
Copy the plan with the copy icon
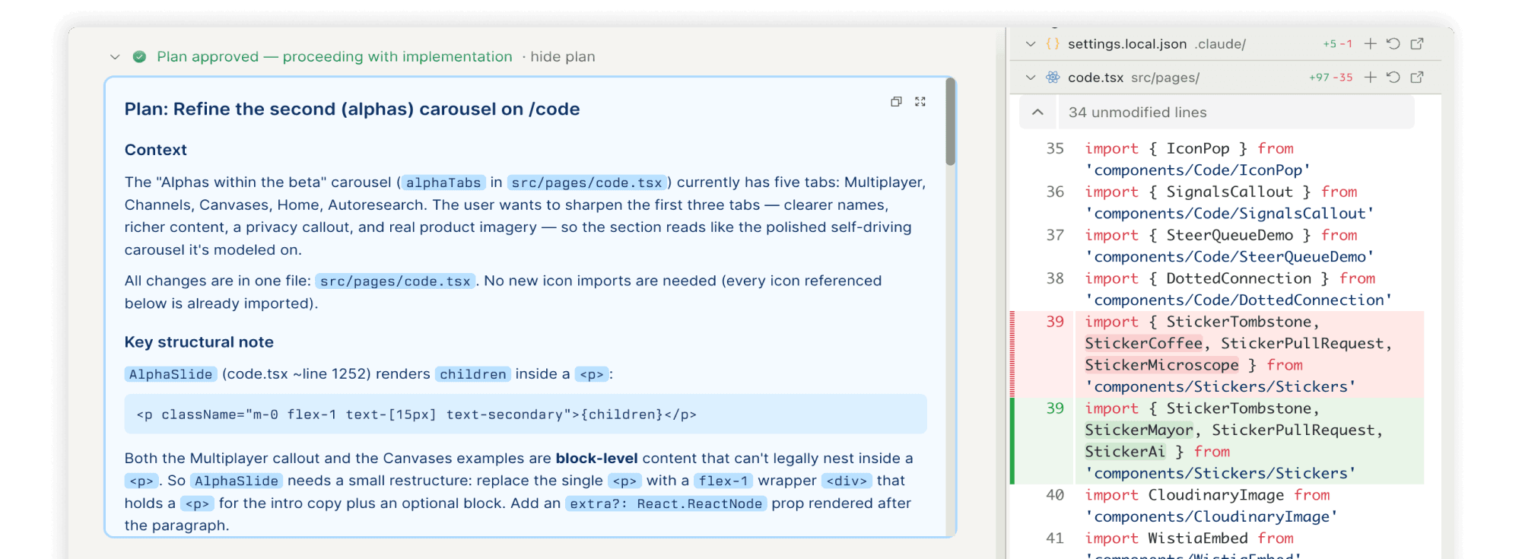(896, 101)
